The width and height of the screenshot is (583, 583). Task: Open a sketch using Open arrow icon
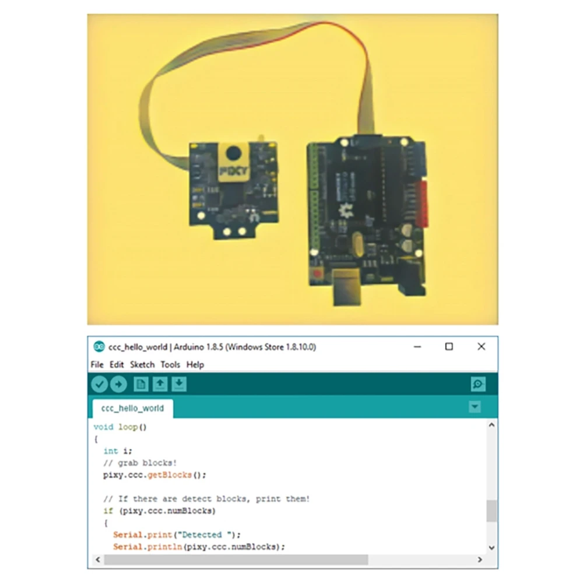click(x=160, y=384)
